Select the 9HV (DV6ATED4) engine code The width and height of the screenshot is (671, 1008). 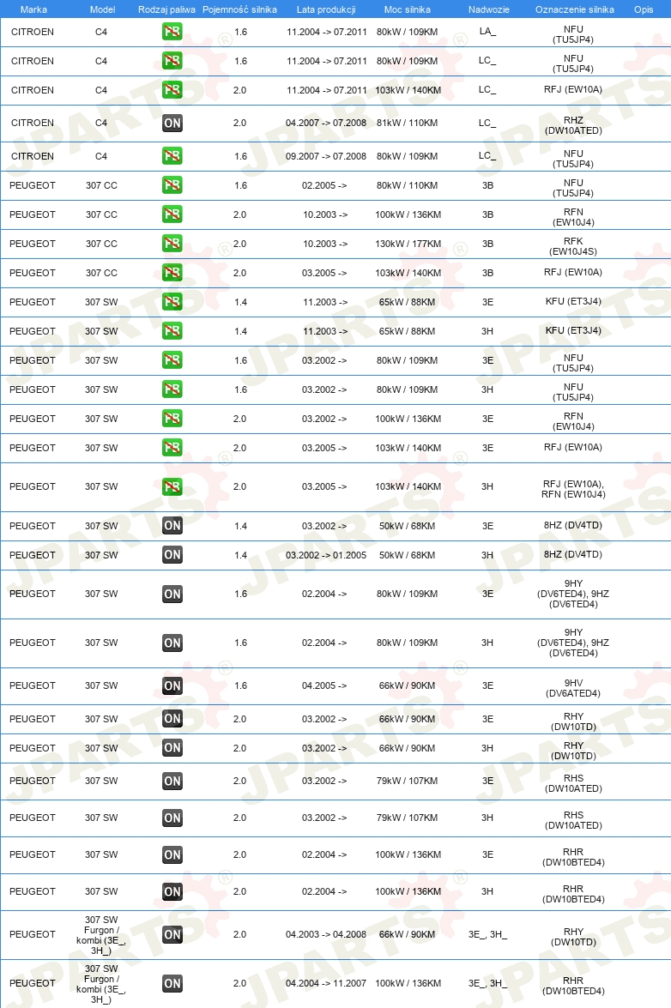[x=573, y=689]
